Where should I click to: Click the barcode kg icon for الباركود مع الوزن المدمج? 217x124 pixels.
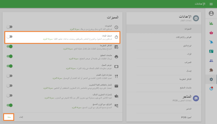pyautogui.click(x=116, y=106)
